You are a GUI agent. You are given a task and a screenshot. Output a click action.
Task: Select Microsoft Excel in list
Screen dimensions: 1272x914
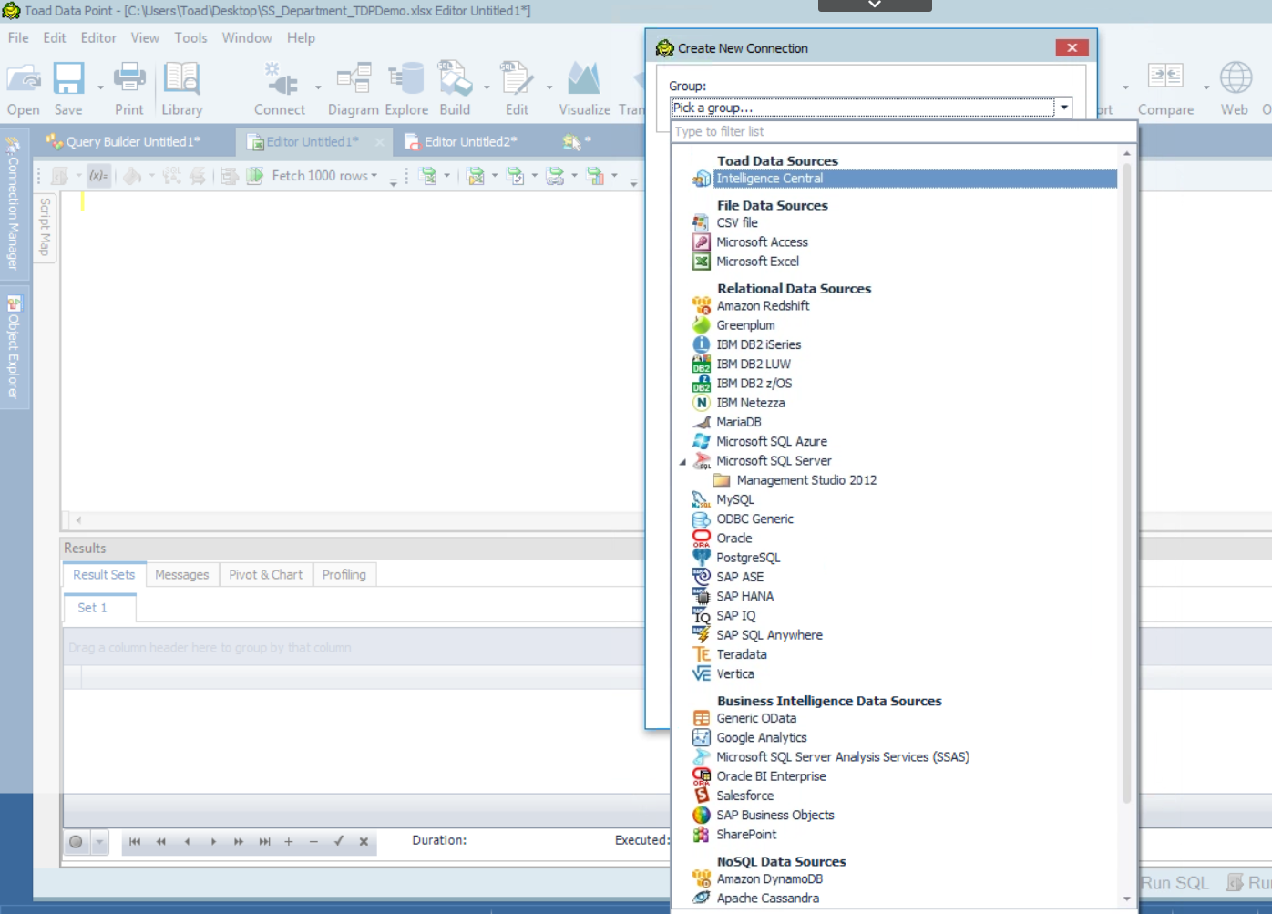pos(757,262)
